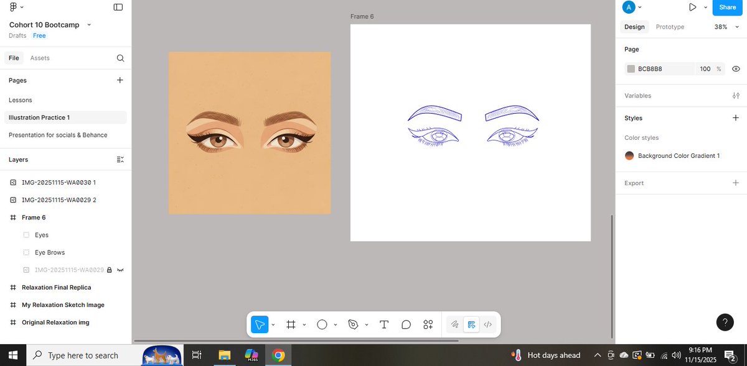Image resolution: width=747 pixels, height=366 pixels.
Task: Click the Share button
Action: (727, 7)
